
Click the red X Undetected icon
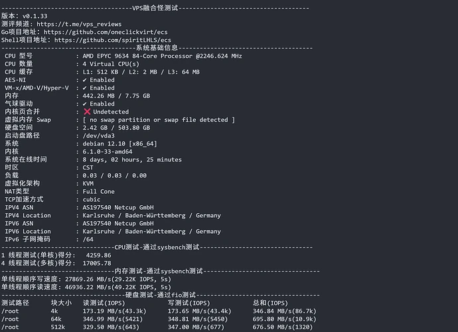[x=87, y=112]
